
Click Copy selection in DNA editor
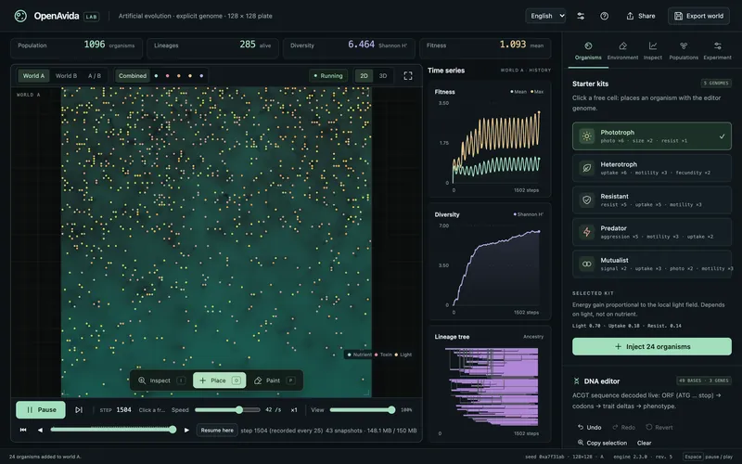coord(602,444)
